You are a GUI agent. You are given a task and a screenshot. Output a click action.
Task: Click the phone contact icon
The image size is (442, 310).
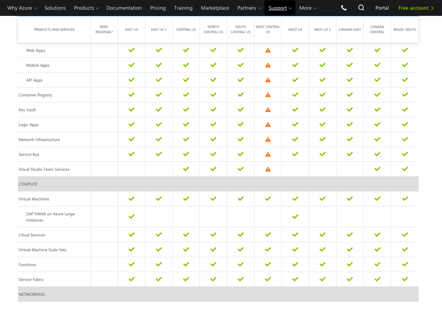point(344,8)
